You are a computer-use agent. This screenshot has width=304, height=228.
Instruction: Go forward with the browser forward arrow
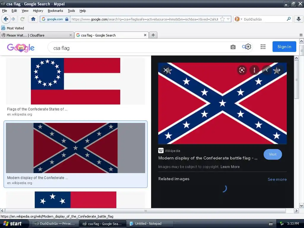tap(13, 19)
